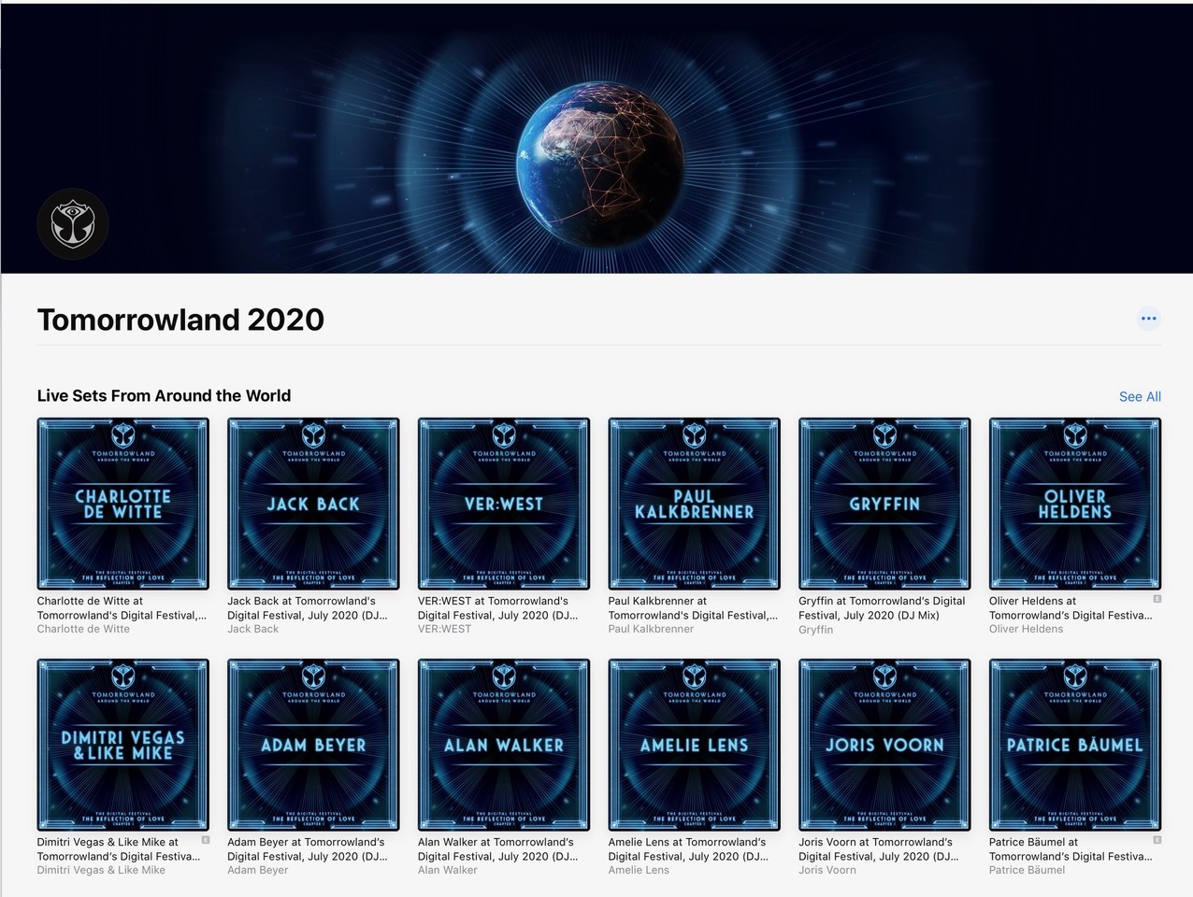Open the three-dot more options menu

point(1148,319)
